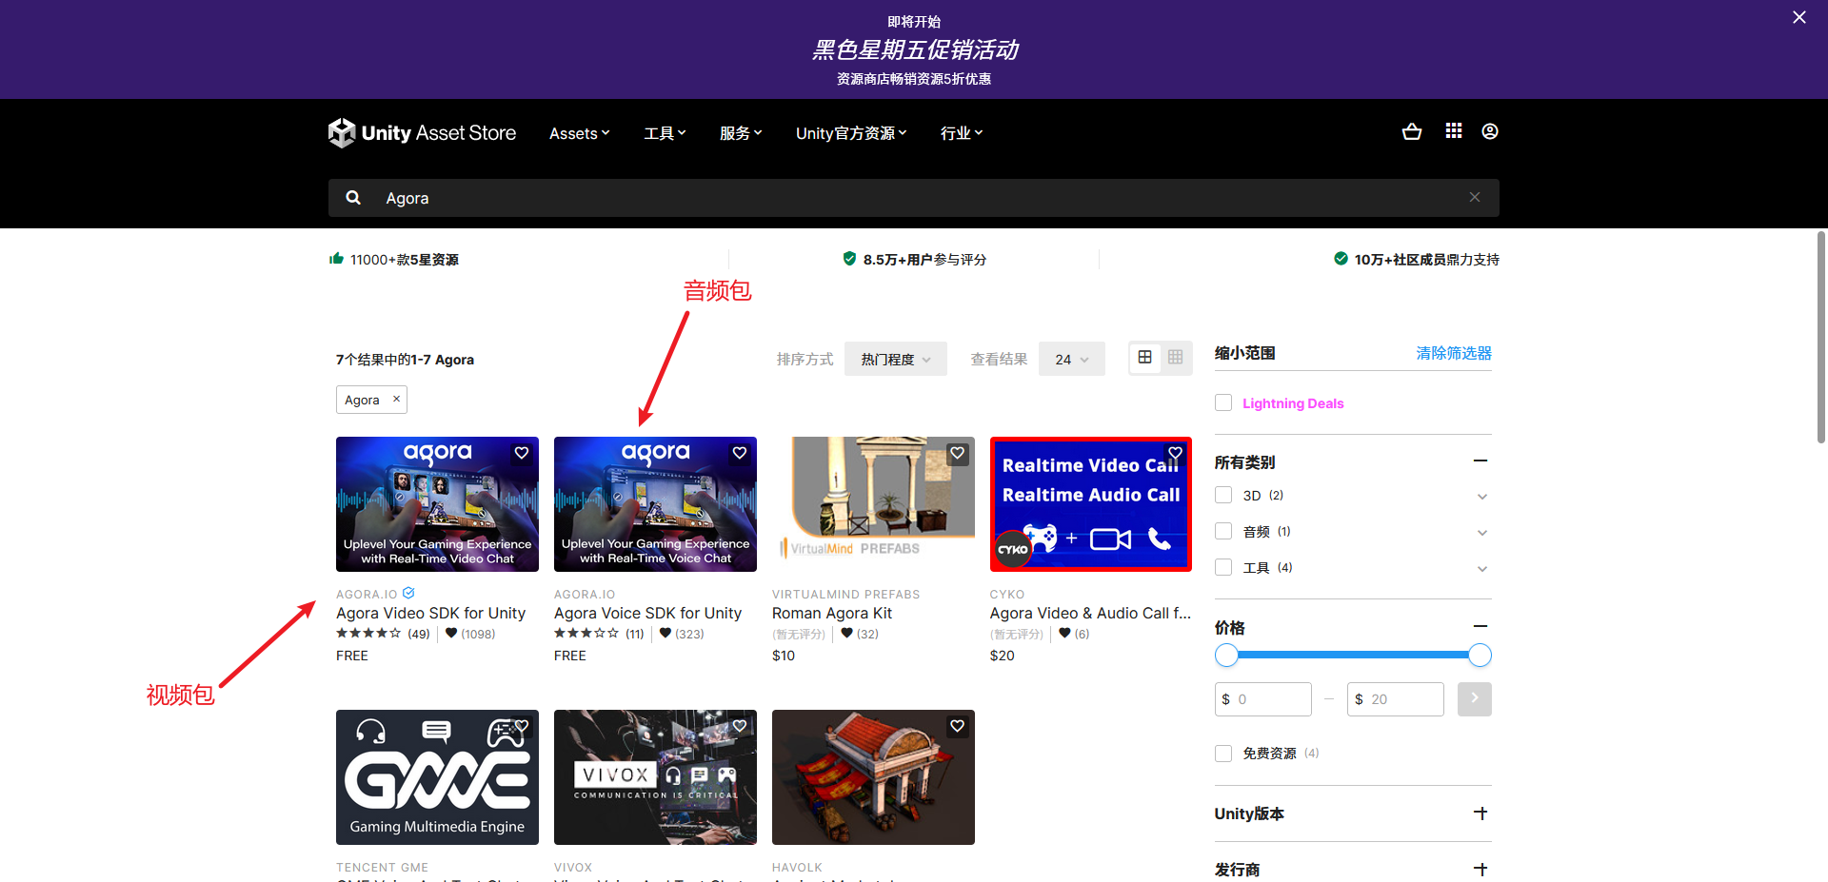Remove the Agora filter chip
Image resolution: width=1828 pixels, height=882 pixels.
point(396,399)
